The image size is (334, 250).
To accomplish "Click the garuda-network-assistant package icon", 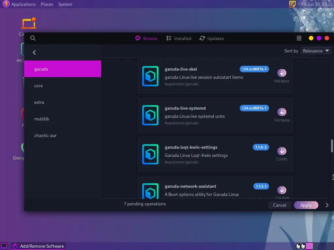I will click(x=150, y=191).
